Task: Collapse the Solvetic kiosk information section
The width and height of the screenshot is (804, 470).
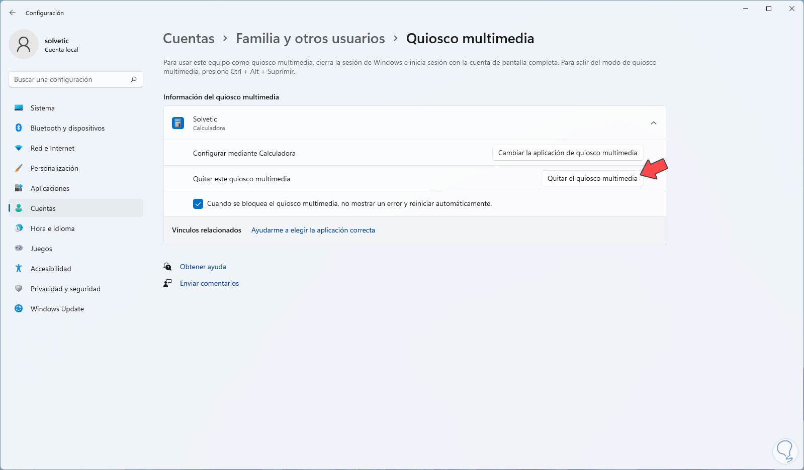Action: [x=653, y=123]
